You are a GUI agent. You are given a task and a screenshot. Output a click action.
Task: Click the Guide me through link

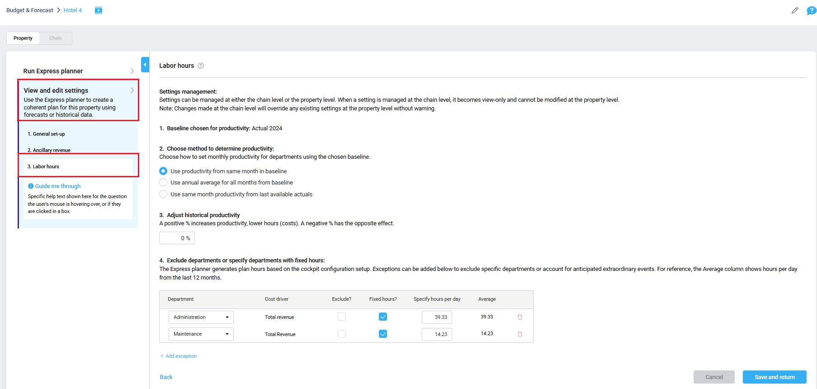[x=58, y=186]
